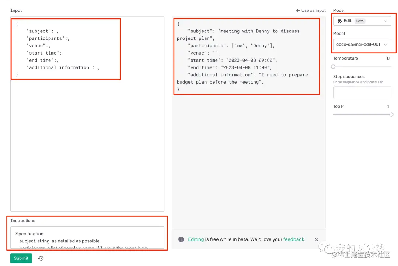Click the Input heading
398x266 pixels.
(16, 10)
